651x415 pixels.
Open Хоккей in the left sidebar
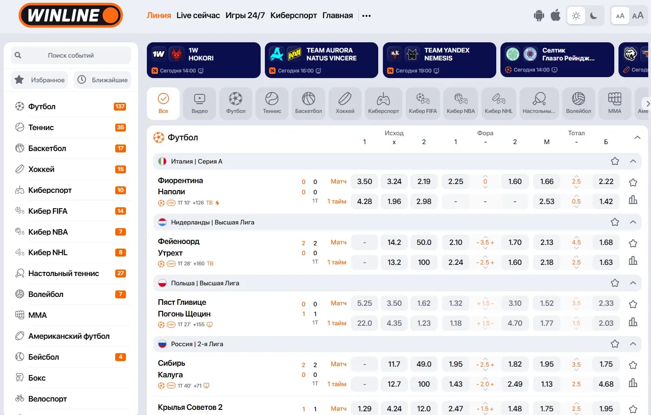click(71, 169)
